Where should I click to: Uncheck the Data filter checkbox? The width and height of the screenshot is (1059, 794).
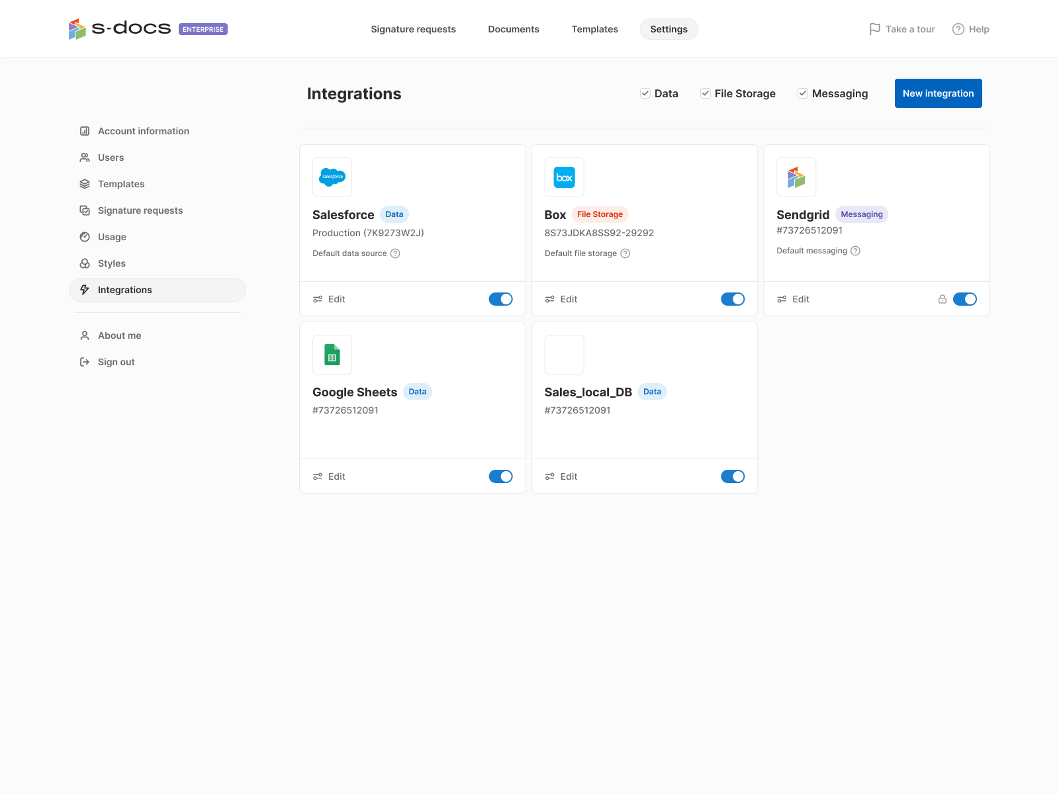(645, 93)
